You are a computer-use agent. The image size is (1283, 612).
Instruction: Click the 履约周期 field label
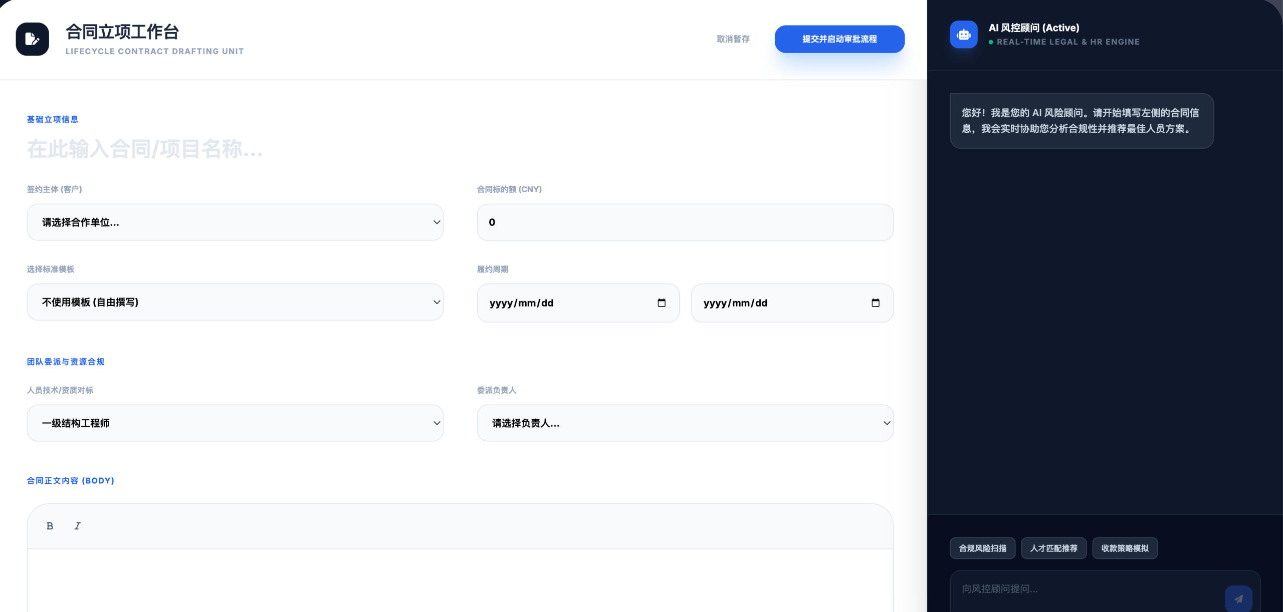point(493,269)
